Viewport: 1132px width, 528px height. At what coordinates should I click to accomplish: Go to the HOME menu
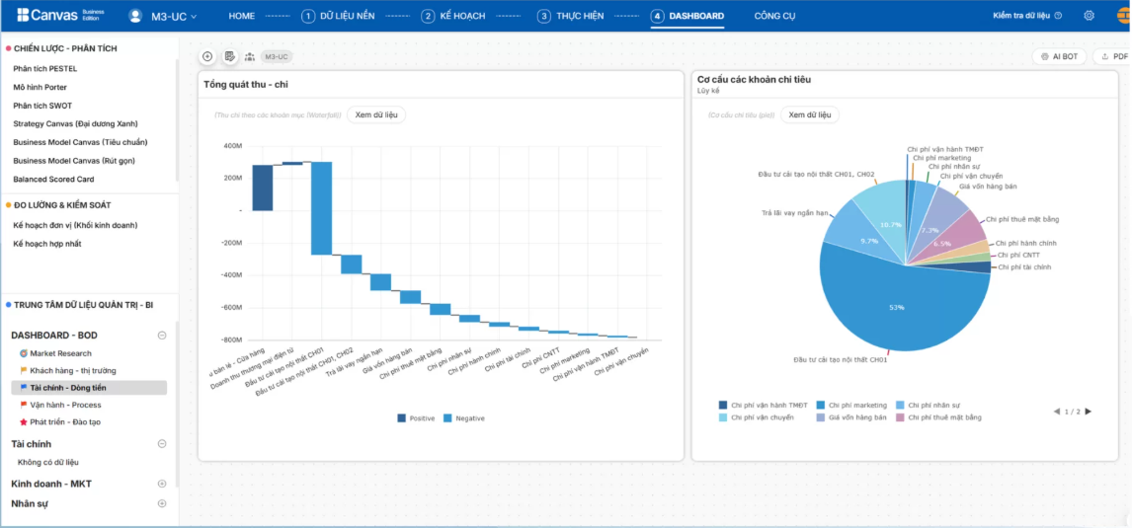[242, 16]
